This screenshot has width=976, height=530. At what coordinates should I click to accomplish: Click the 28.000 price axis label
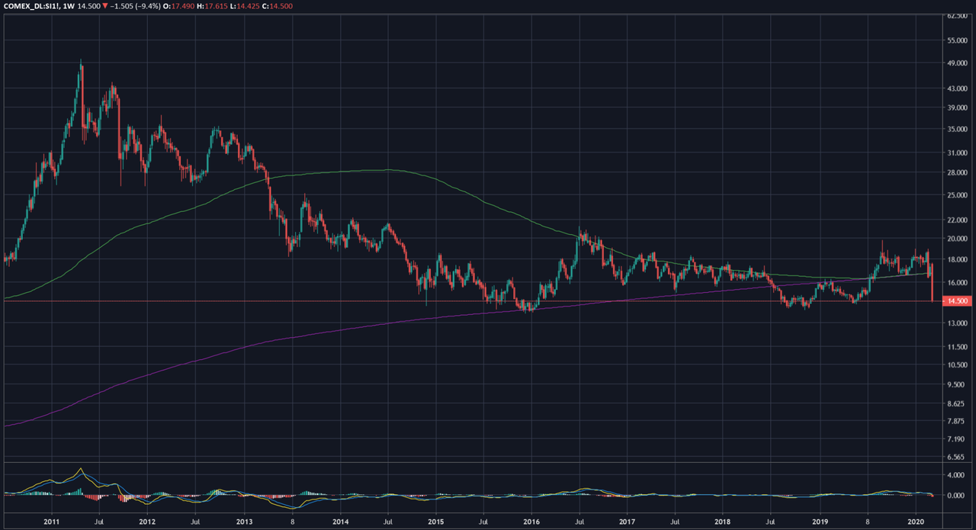[956, 174]
